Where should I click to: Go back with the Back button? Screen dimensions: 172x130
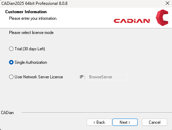99,122
